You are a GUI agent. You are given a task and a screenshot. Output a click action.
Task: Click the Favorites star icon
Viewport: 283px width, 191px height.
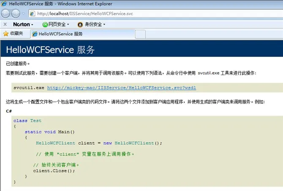6,33
